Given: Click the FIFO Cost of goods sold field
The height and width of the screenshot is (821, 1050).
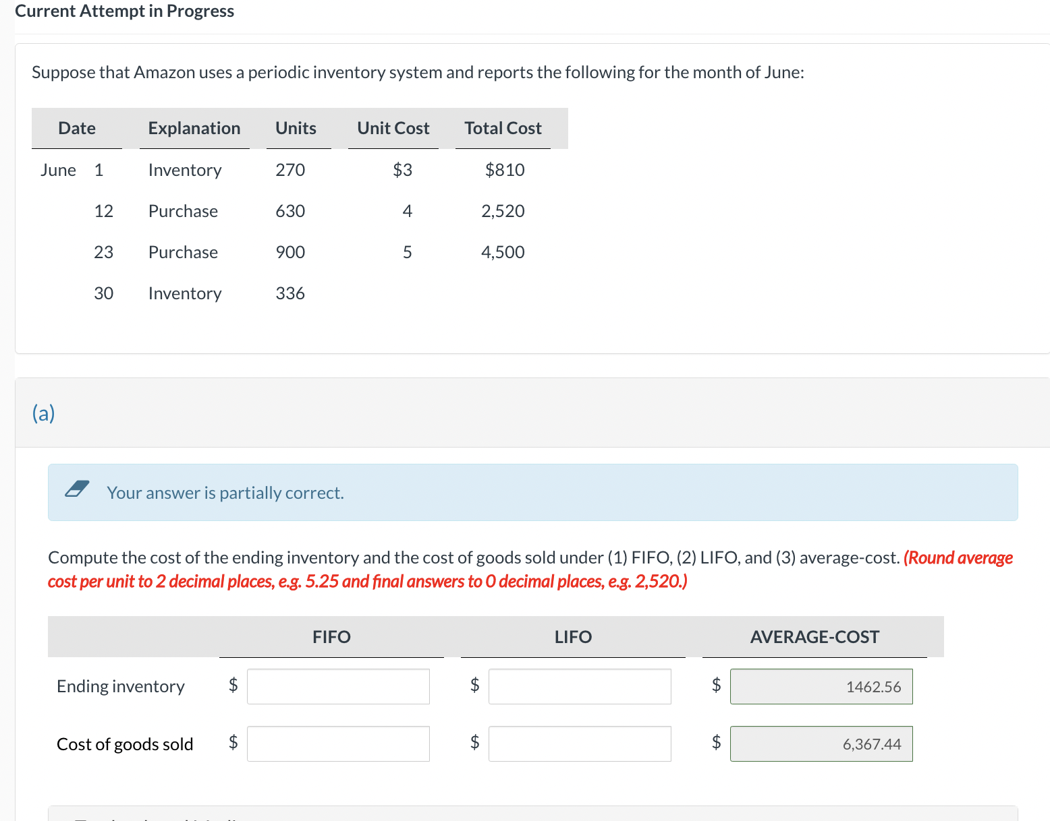Looking at the screenshot, I should [x=338, y=743].
